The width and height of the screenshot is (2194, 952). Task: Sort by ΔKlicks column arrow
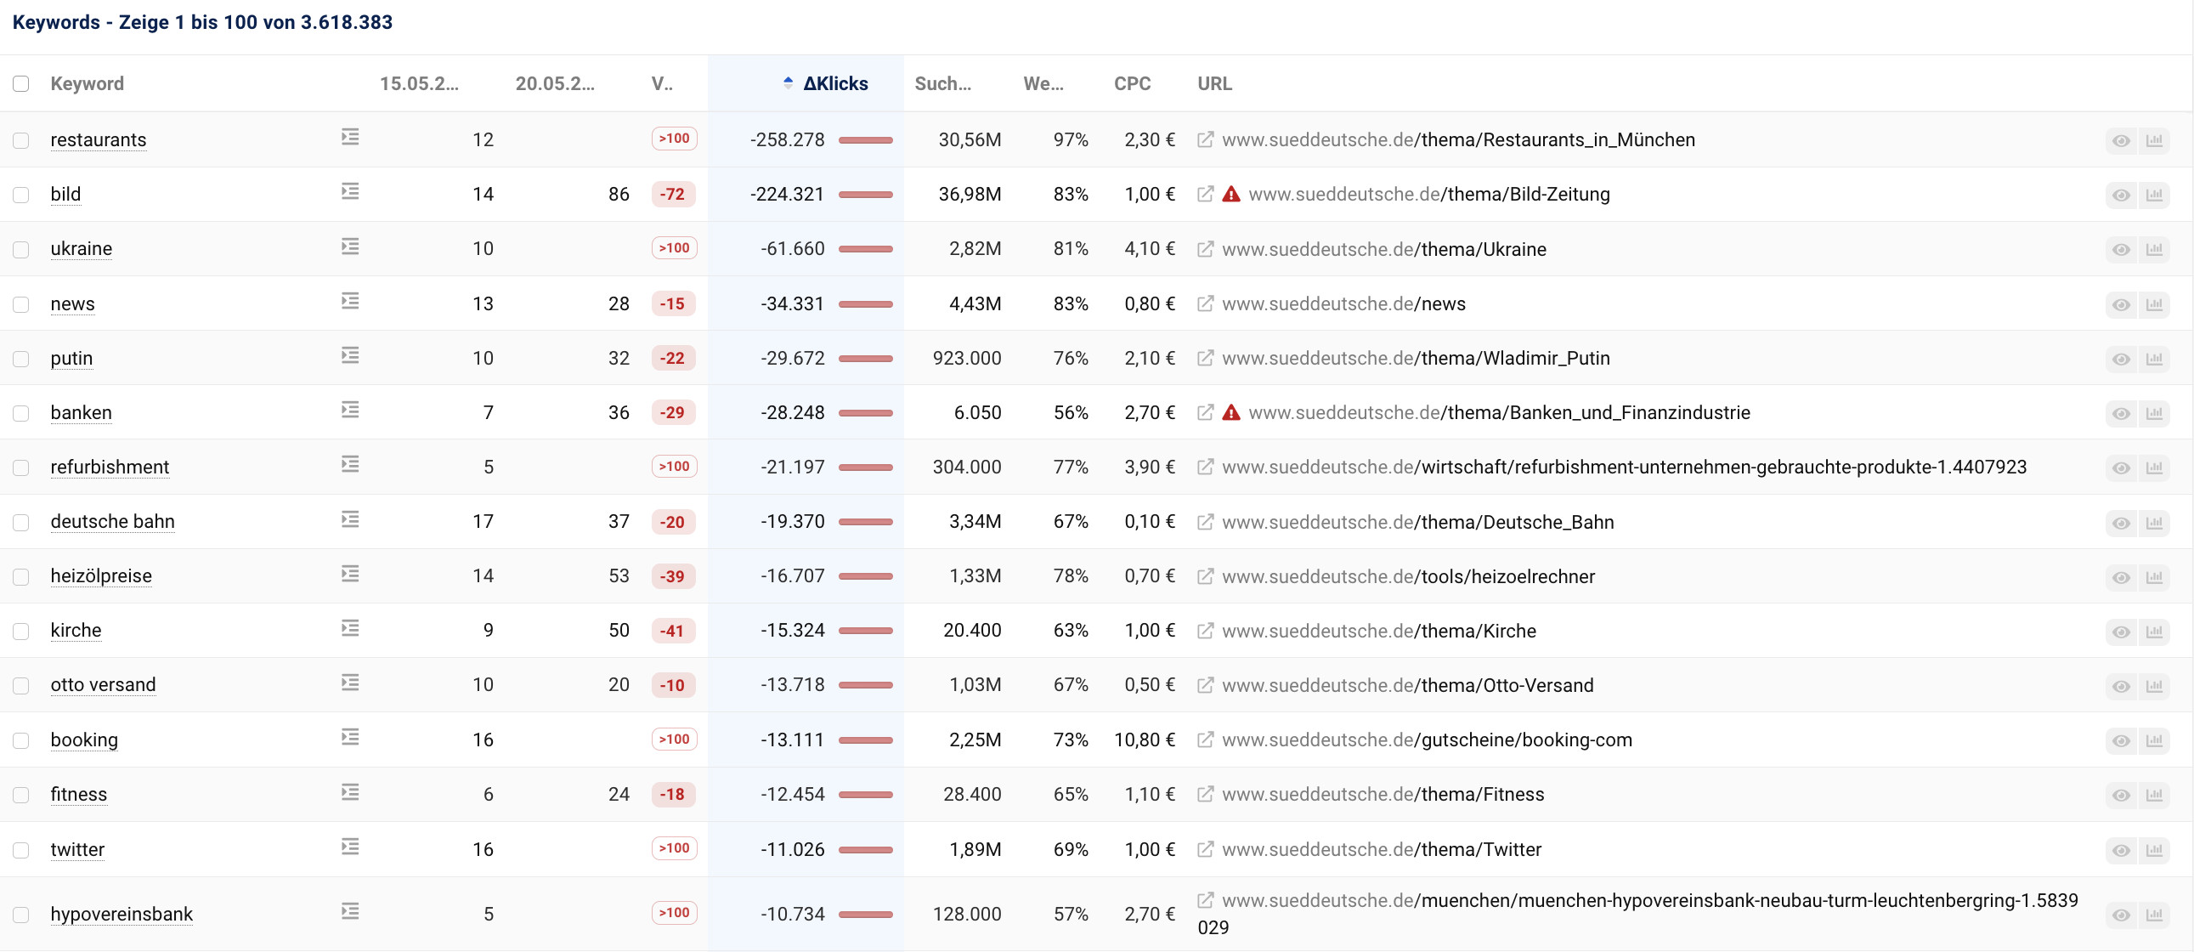(x=788, y=83)
